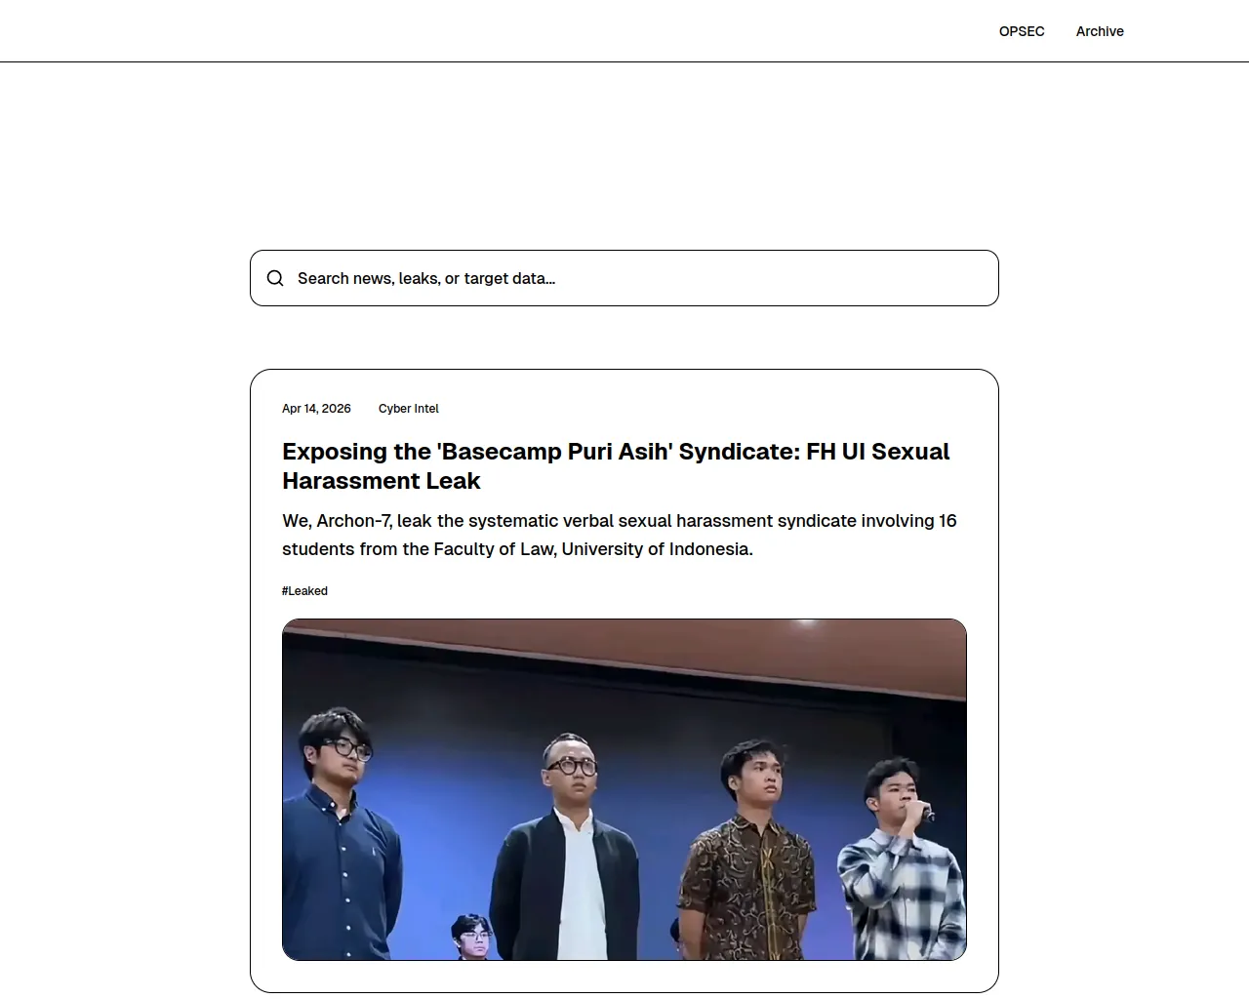The width and height of the screenshot is (1249, 999).
Task: Click the microphone in the photo
Action: pyautogui.click(x=923, y=810)
